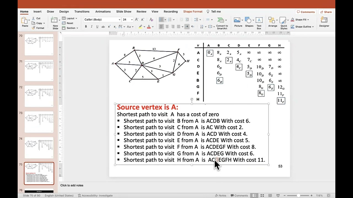Screen dimensions: 353x198
Task: Toggle subscript formatting
Action: pyautogui.click(x=114, y=27)
